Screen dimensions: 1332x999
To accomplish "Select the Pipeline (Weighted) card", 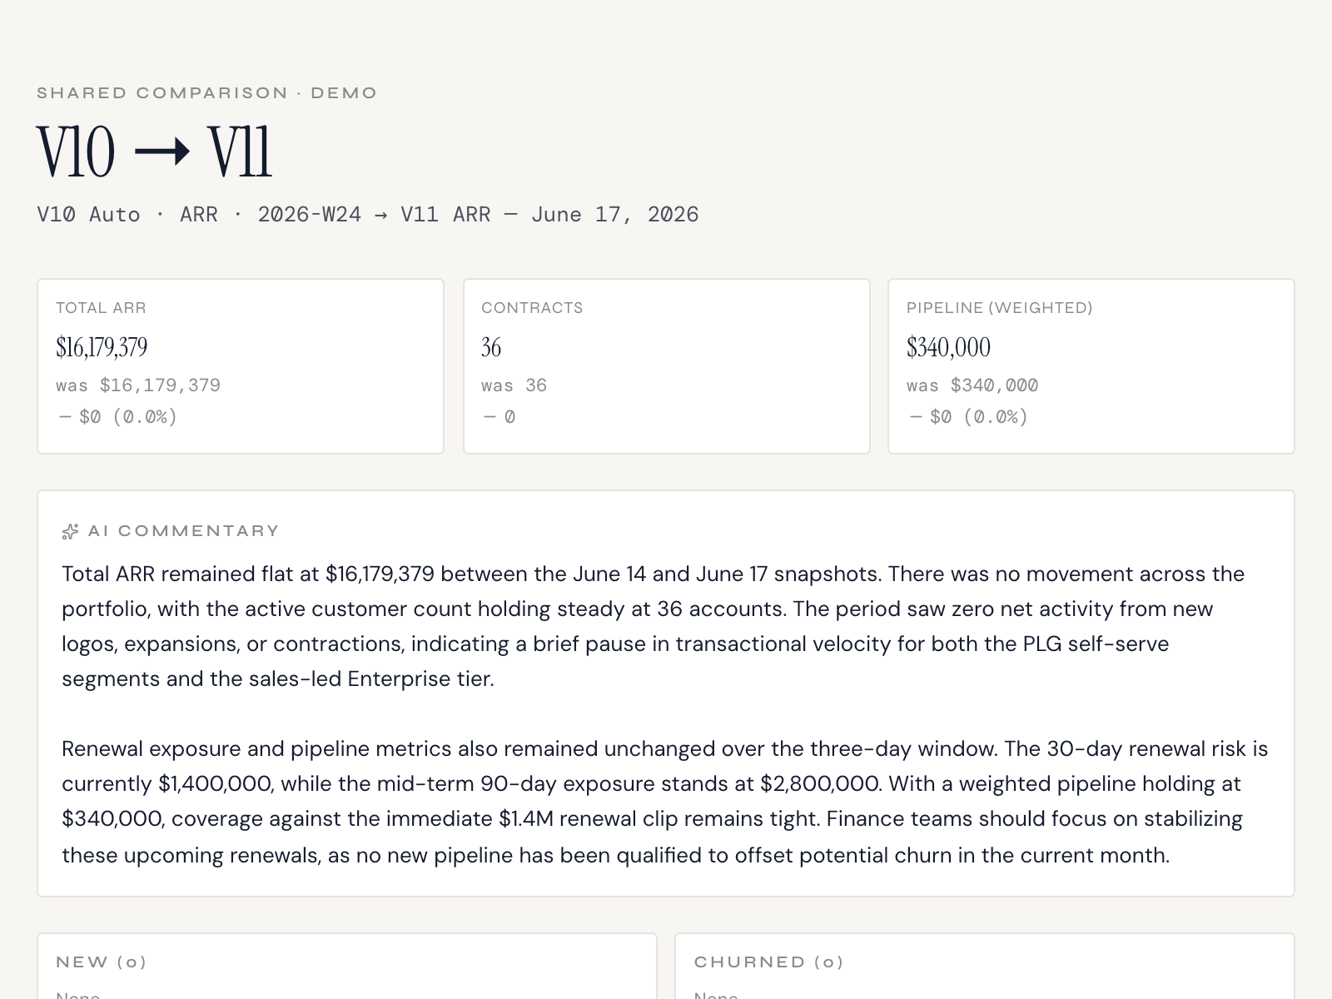I will pos(1091,366).
